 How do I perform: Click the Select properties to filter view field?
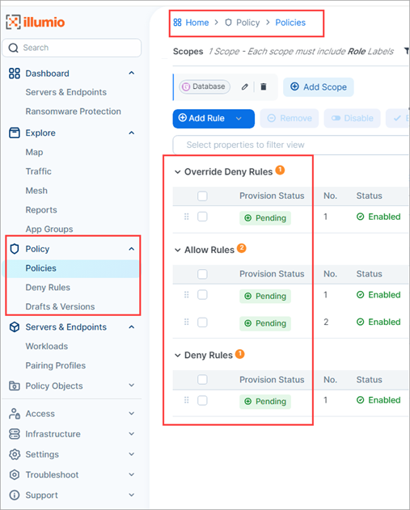[291, 145]
